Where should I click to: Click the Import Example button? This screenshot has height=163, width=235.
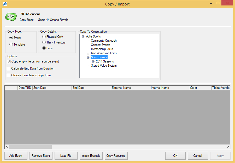[x=91, y=156]
